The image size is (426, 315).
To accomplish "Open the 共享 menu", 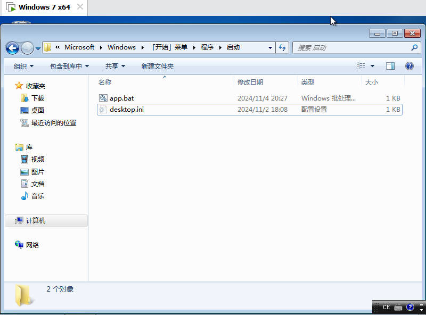I will coord(115,67).
